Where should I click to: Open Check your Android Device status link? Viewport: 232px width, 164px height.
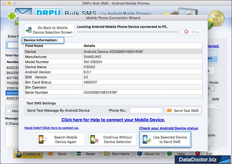169,128
